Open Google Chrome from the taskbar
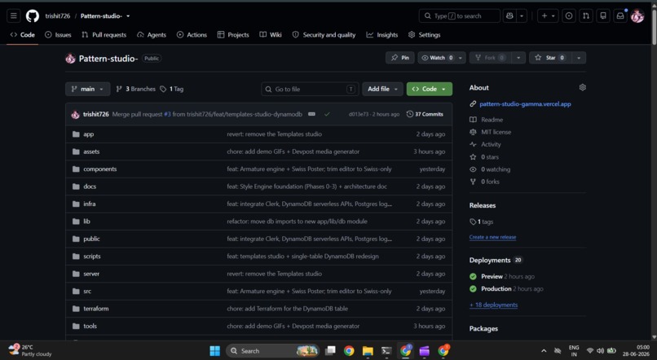657x360 pixels. [349, 351]
